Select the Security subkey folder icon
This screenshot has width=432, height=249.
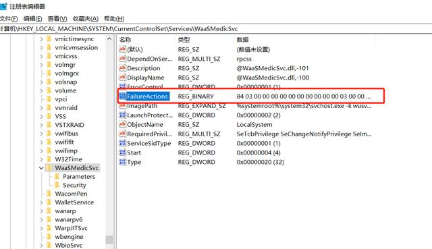pos(57,185)
